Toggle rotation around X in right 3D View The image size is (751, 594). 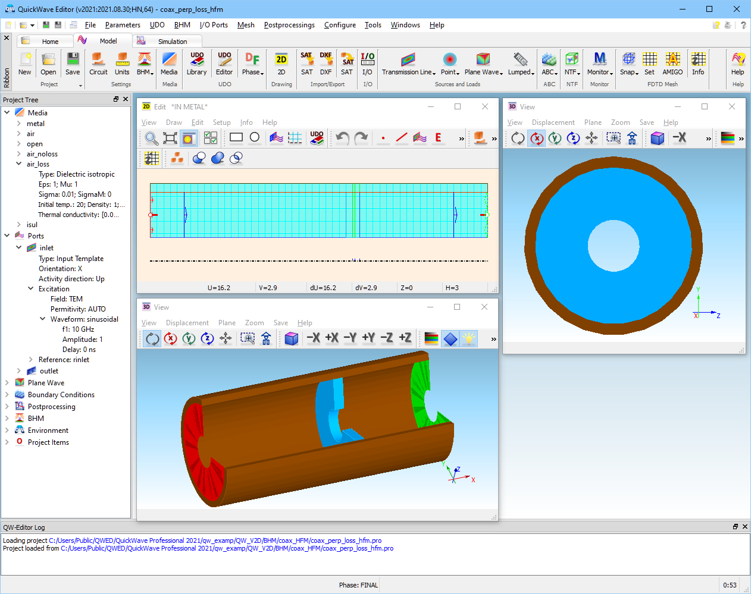click(x=537, y=139)
